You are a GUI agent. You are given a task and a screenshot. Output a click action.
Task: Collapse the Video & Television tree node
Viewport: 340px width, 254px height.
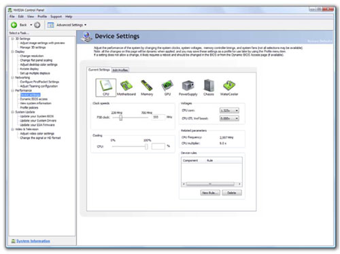[x=12, y=129]
